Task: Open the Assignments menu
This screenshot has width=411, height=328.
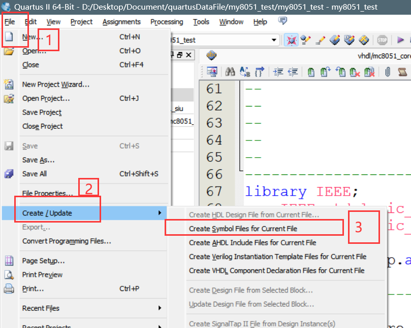Action: pyautogui.click(x=121, y=22)
